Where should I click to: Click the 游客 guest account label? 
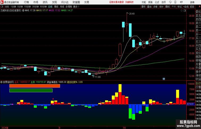tap(192, 2)
